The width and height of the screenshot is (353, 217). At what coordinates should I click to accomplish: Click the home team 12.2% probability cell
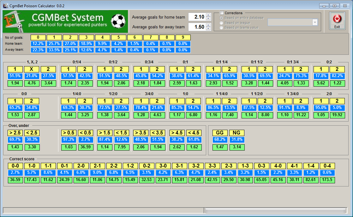point(38,43)
